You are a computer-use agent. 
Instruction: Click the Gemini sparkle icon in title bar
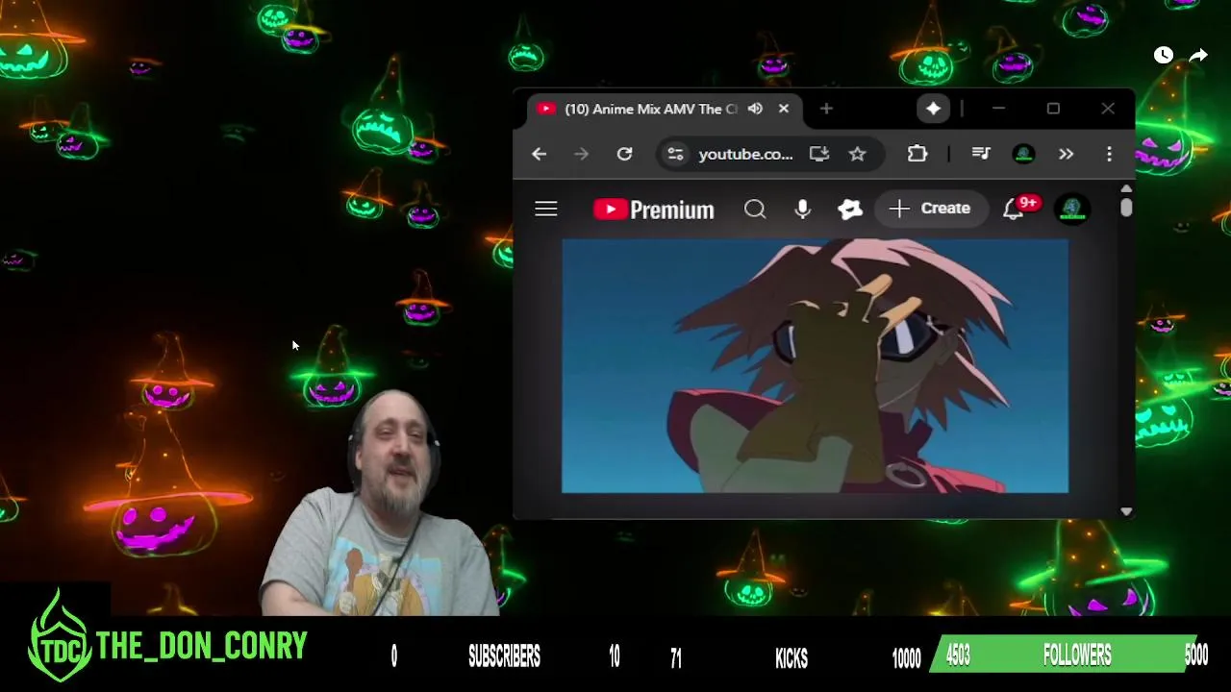(933, 109)
